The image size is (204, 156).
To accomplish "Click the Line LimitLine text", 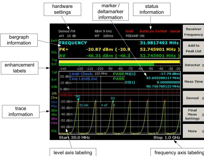I will [x=83, y=79].
